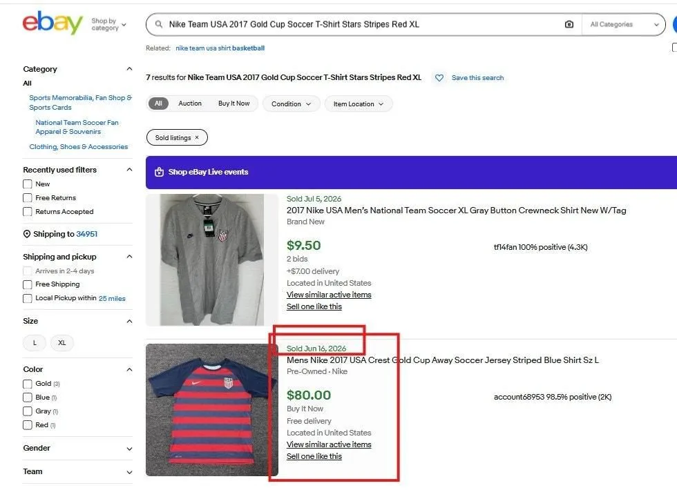Image resolution: width=677 pixels, height=490 pixels.
Task: Click the heart icon to save search
Action: pos(439,77)
